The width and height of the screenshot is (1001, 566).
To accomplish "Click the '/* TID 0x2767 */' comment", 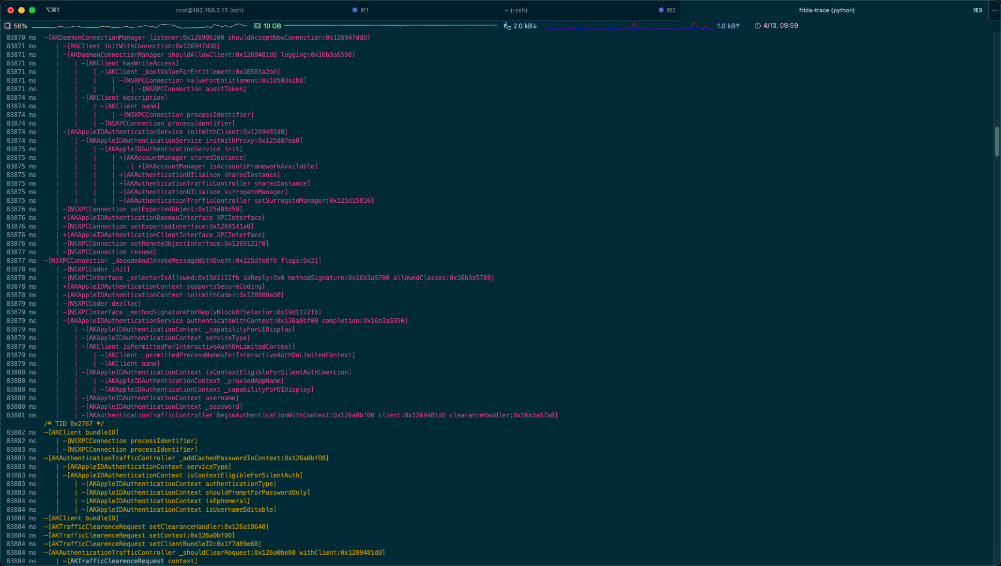I will click(74, 424).
